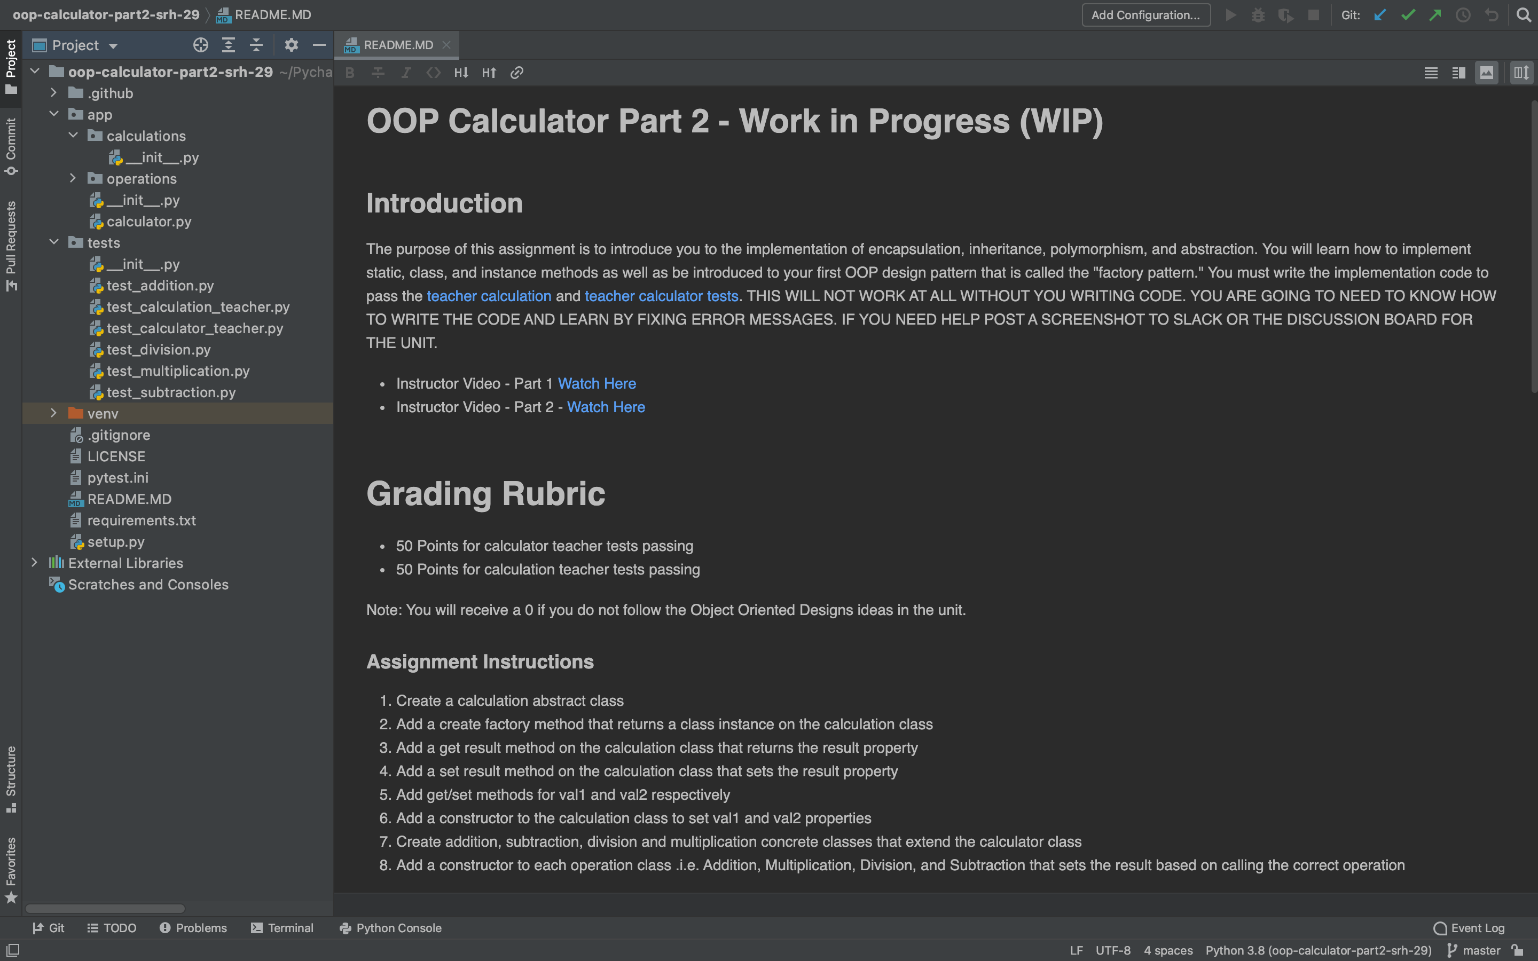Apply bold Markdown formatting
1538x961 pixels.
[350, 73]
